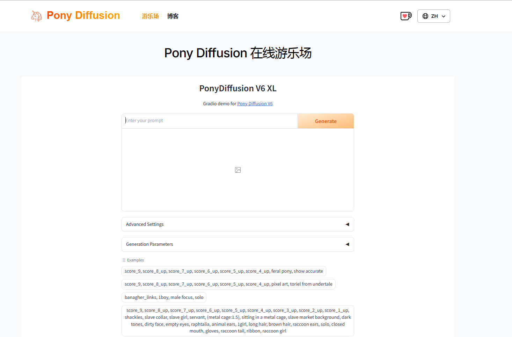Open the Pony Diffusion home title link

(x=83, y=15)
